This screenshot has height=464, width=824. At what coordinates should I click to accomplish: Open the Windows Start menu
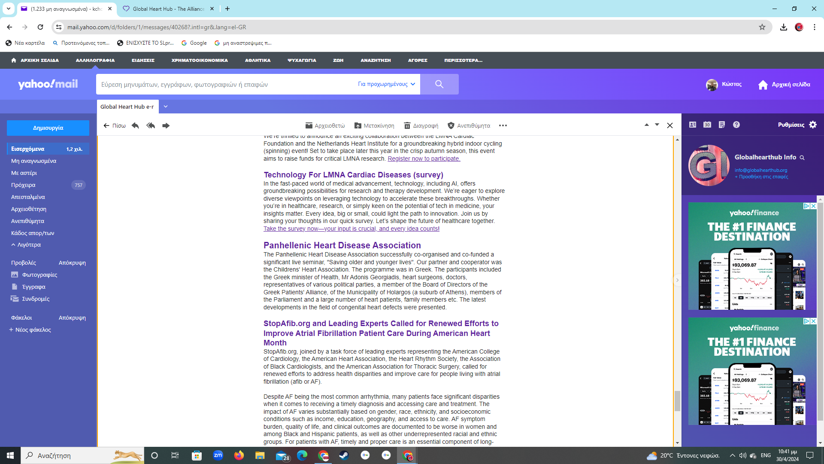(10, 455)
